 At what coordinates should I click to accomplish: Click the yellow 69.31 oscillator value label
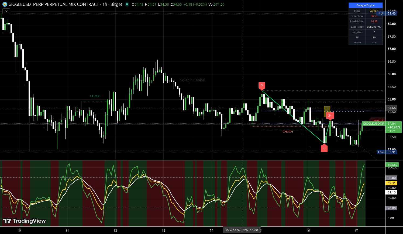[x=391, y=183]
